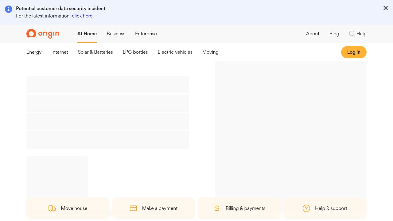Screen dimensions: 393x221
Task: Open the Moving menu
Action: click(210, 52)
